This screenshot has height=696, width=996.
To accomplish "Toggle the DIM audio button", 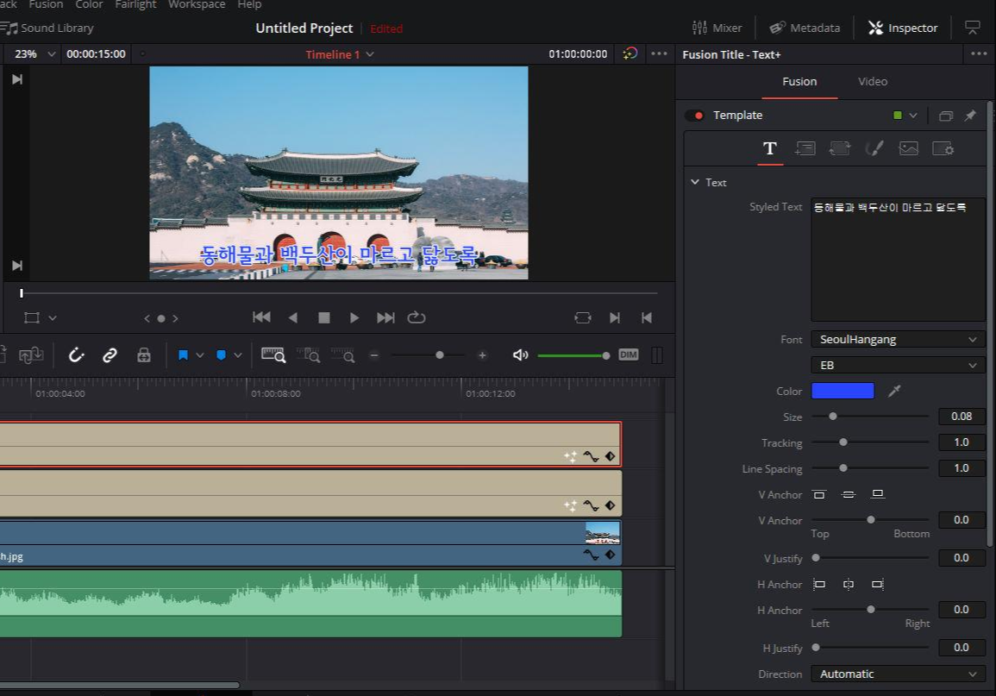I will 629,354.
